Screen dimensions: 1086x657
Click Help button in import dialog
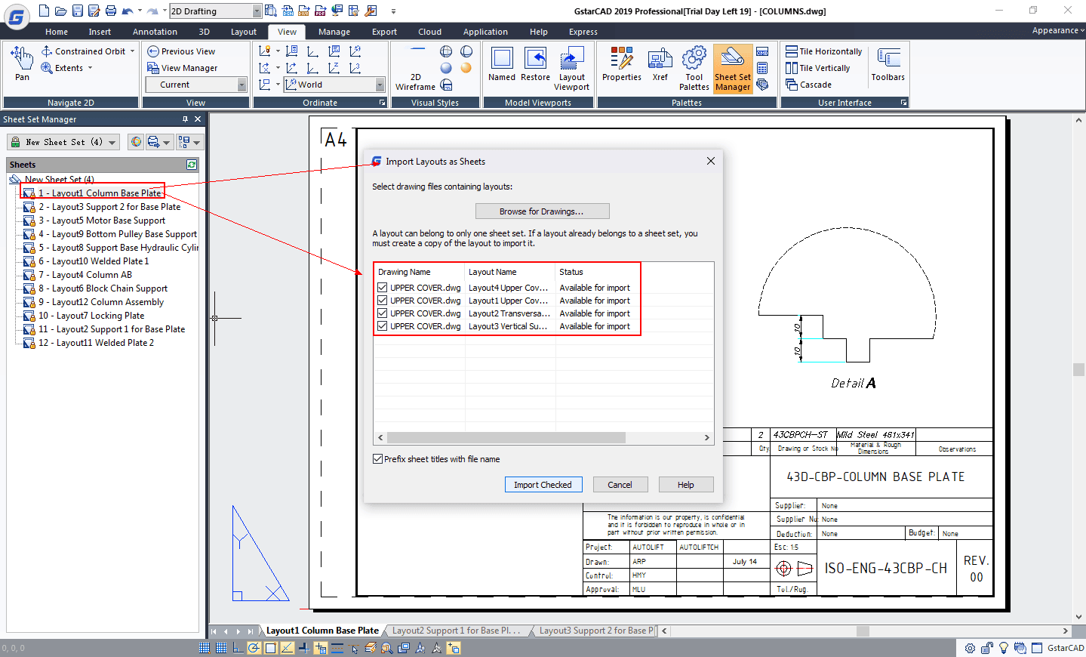[686, 485]
